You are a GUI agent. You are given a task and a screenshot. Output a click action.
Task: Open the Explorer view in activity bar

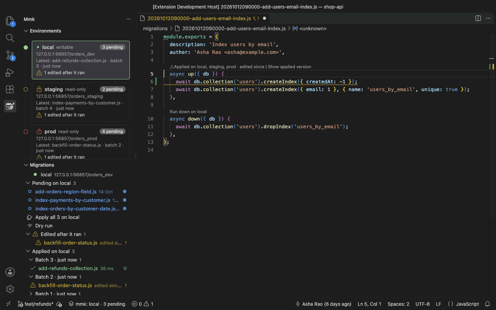click(x=10, y=21)
